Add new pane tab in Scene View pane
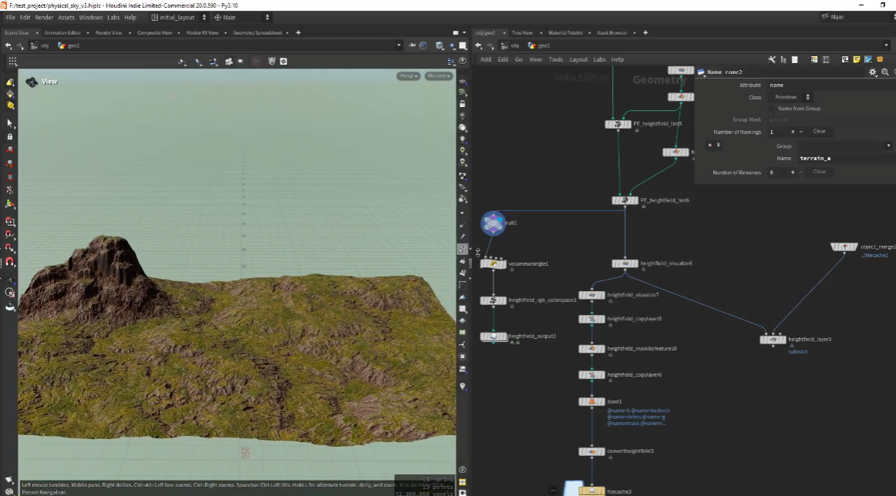Image resolution: width=896 pixels, height=496 pixels. click(298, 33)
